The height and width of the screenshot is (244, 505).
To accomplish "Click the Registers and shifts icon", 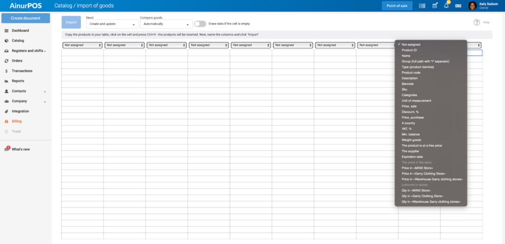I will 6,51.
